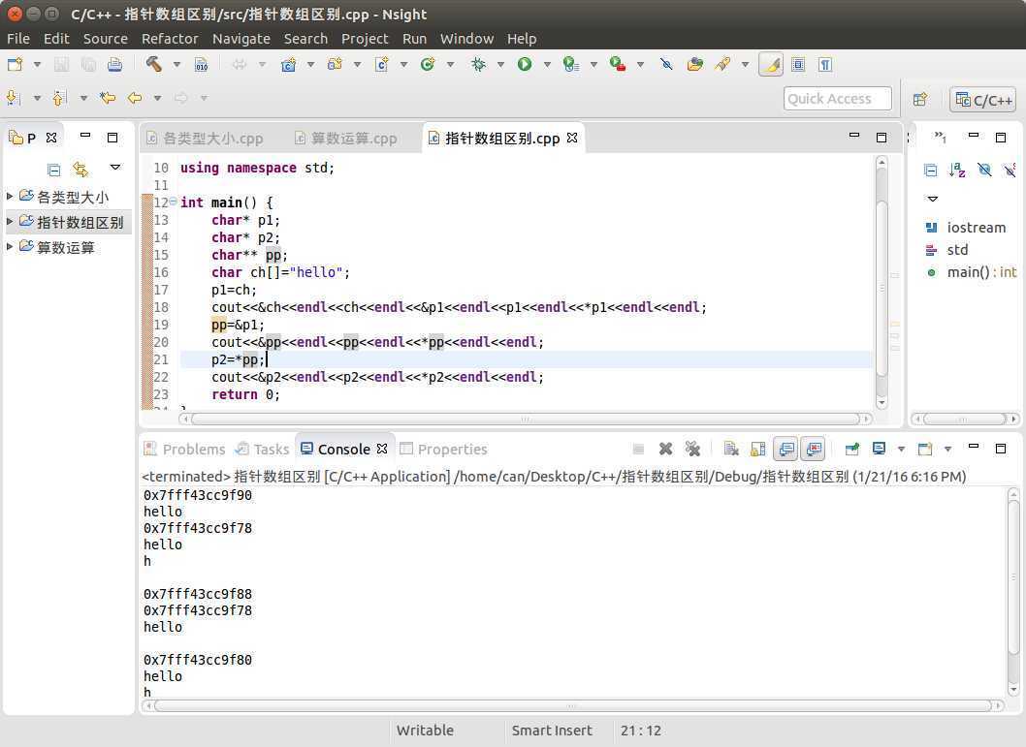Collapse the main function fold marker

click(174, 202)
